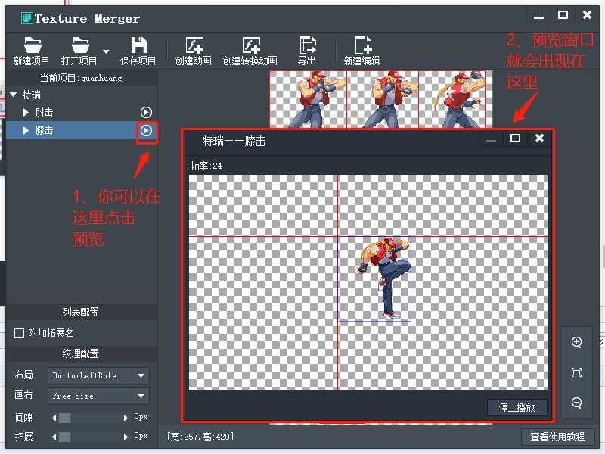The image size is (605, 454).
Task: Increase 拓展 with the right arrow
Action: point(126,437)
